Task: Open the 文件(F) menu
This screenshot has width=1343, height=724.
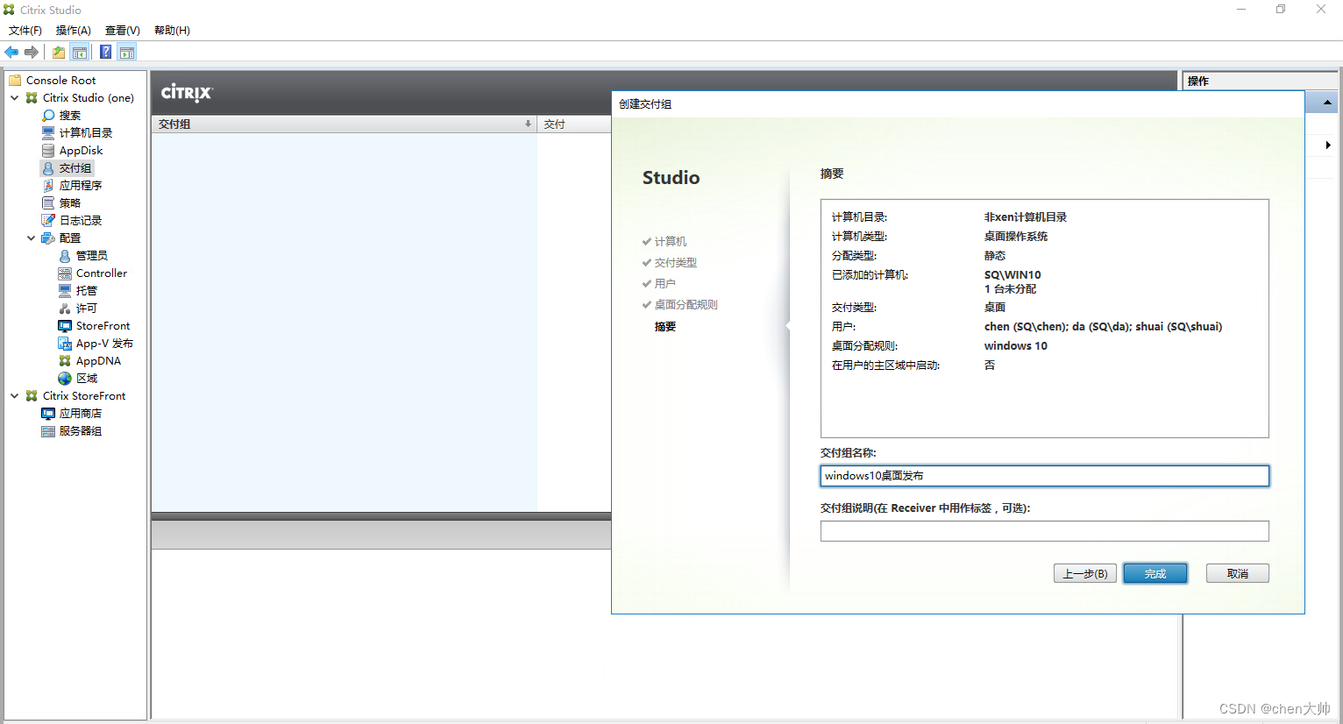Action: (x=25, y=31)
